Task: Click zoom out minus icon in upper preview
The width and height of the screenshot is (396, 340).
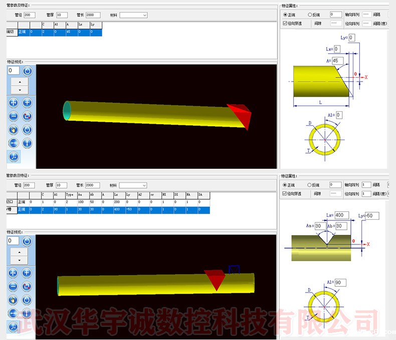Action: click(x=13, y=116)
